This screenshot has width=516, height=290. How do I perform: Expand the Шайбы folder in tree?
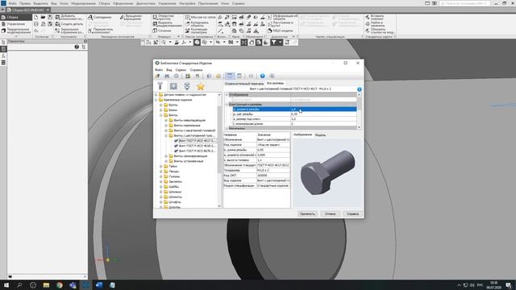(161, 187)
